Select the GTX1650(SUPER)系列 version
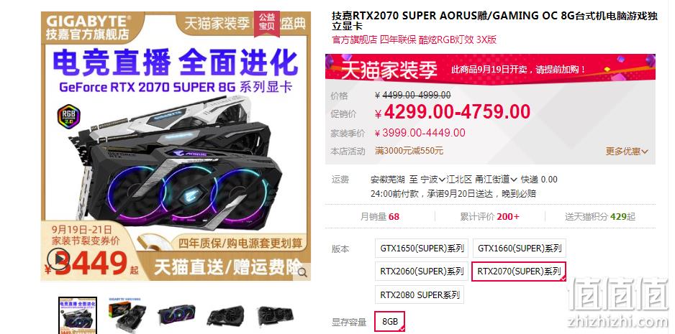The image size is (675, 334). pyautogui.click(x=422, y=249)
